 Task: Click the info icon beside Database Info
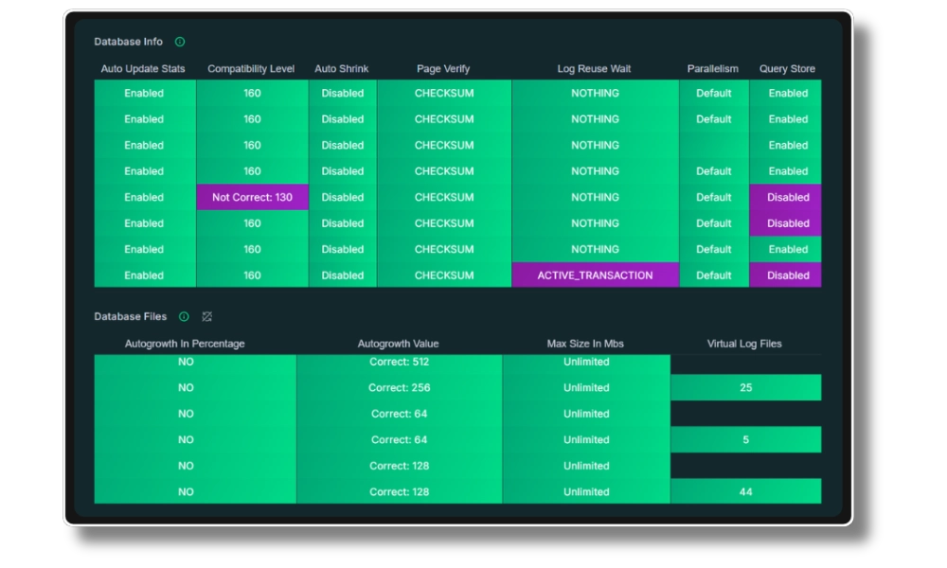[x=180, y=42]
